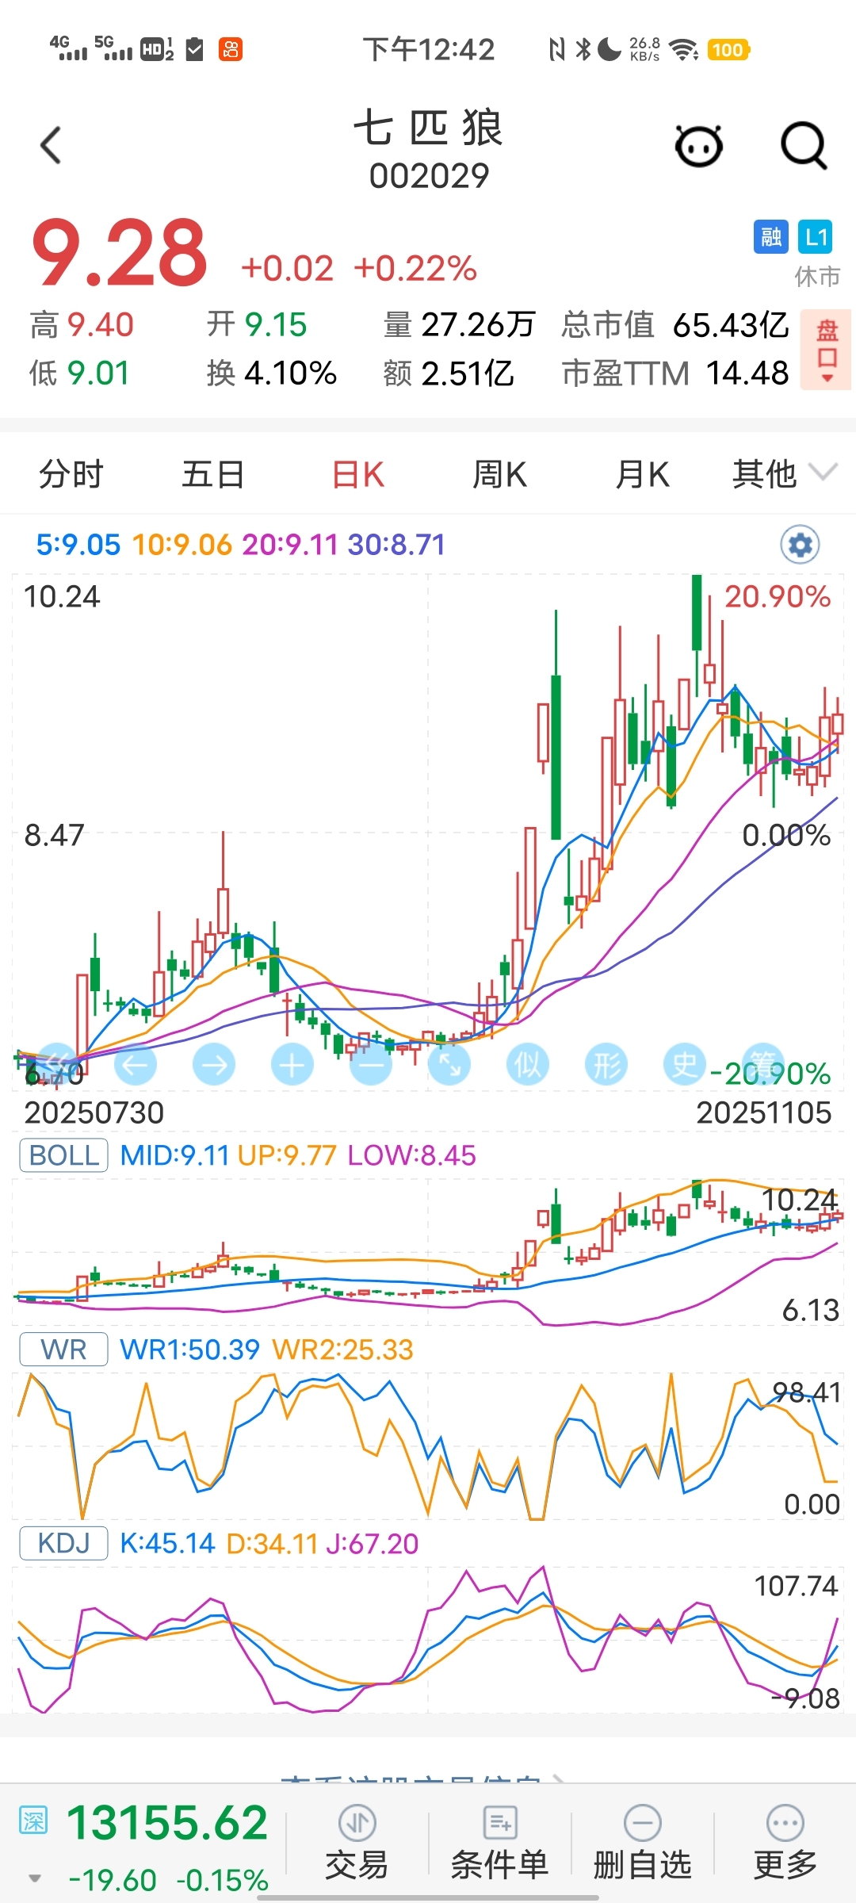
Task: Tap the current price 9.28
Action: pos(120,254)
